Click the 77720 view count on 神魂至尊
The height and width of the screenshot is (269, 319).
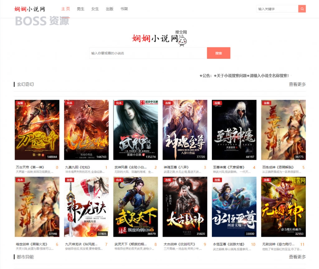click(x=201, y=157)
